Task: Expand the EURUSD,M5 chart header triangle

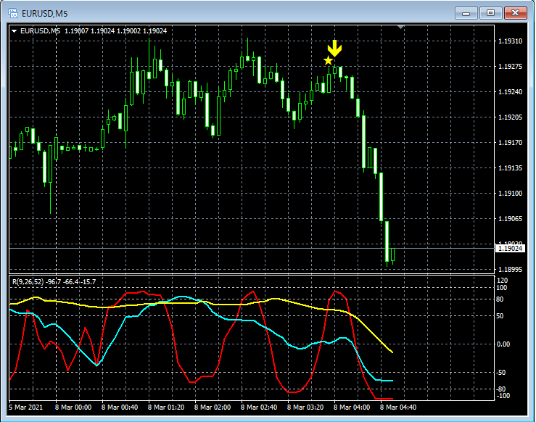Action: (14, 31)
